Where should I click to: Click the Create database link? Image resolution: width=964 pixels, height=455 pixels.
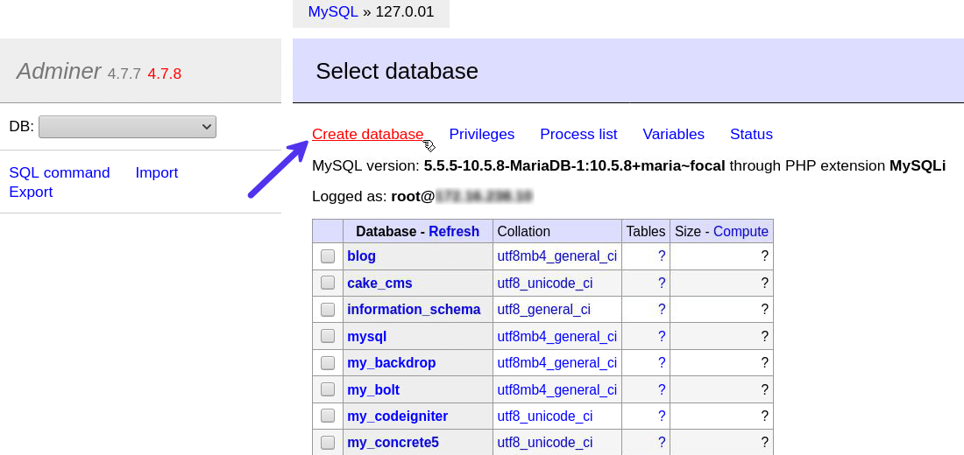tap(367, 134)
